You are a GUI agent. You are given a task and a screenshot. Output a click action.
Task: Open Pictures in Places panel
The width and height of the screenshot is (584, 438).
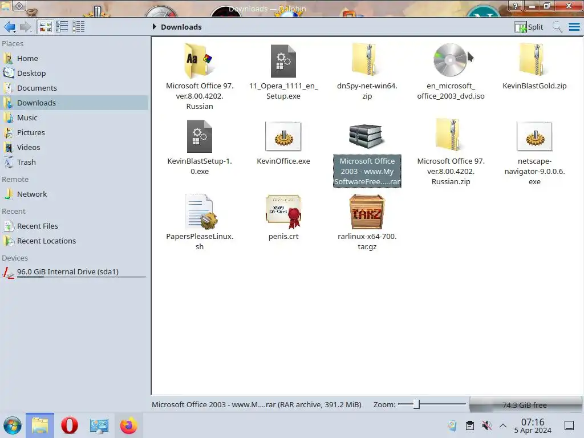click(x=75, y=132)
